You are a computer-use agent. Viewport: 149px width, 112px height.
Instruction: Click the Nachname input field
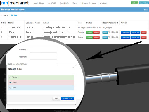tap(43, 58)
